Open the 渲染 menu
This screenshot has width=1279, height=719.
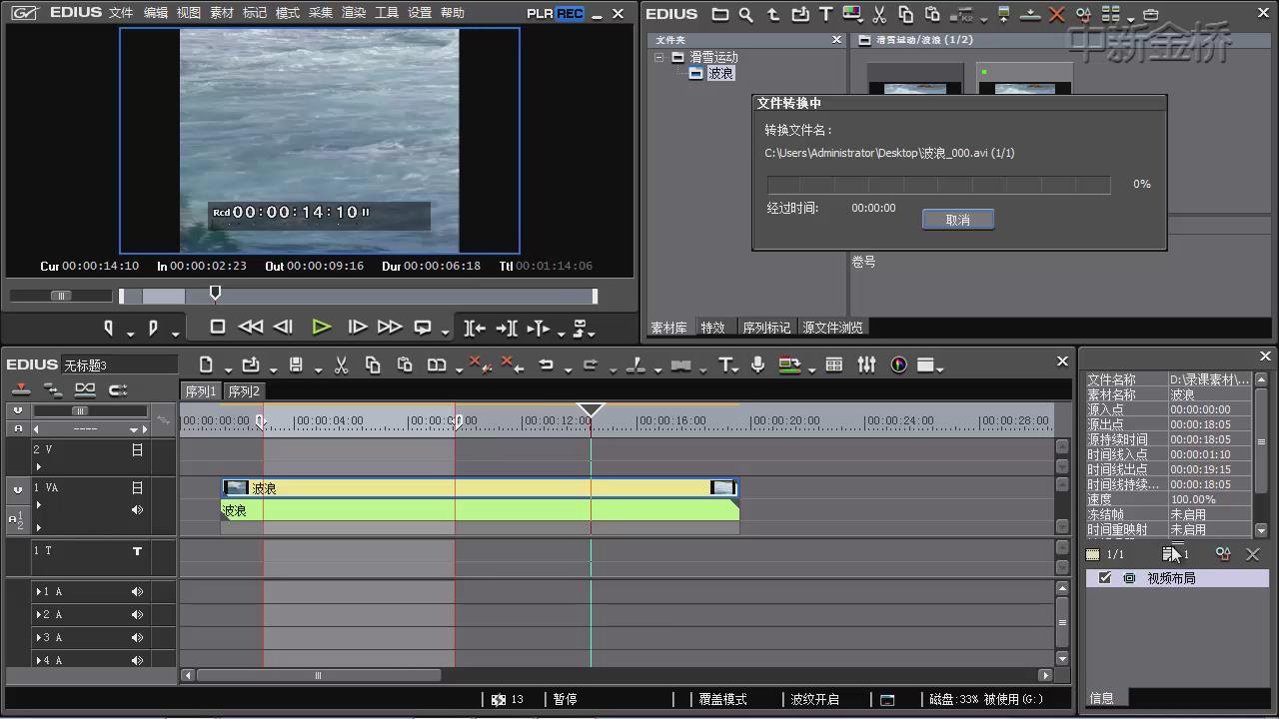click(354, 13)
